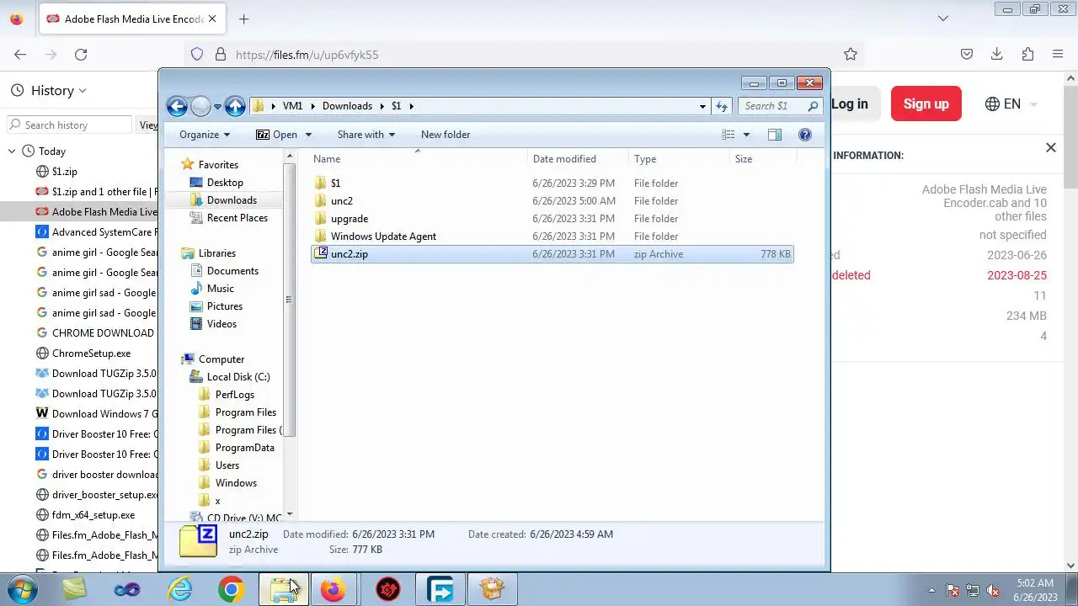The height and width of the screenshot is (606, 1078).
Task: Click the refresh icon beside the Explorer address bar
Action: pyautogui.click(x=722, y=106)
